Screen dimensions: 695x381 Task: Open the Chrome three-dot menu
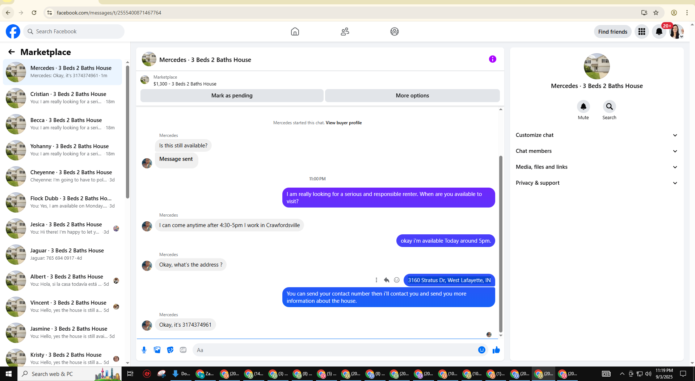tap(687, 13)
